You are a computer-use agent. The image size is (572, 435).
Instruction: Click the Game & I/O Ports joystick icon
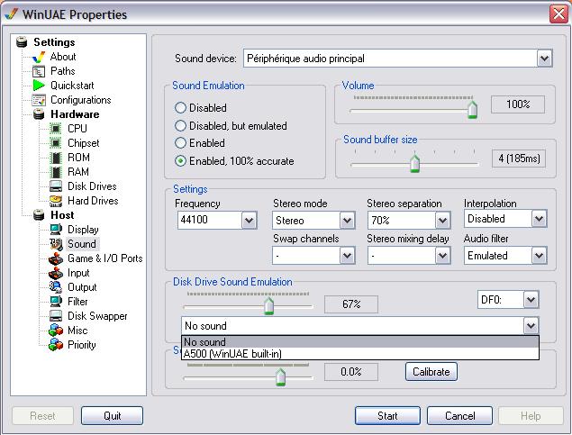[56, 258]
